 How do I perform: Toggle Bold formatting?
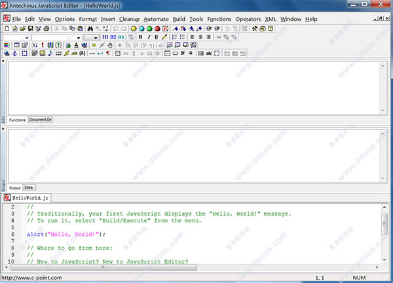click(141, 37)
